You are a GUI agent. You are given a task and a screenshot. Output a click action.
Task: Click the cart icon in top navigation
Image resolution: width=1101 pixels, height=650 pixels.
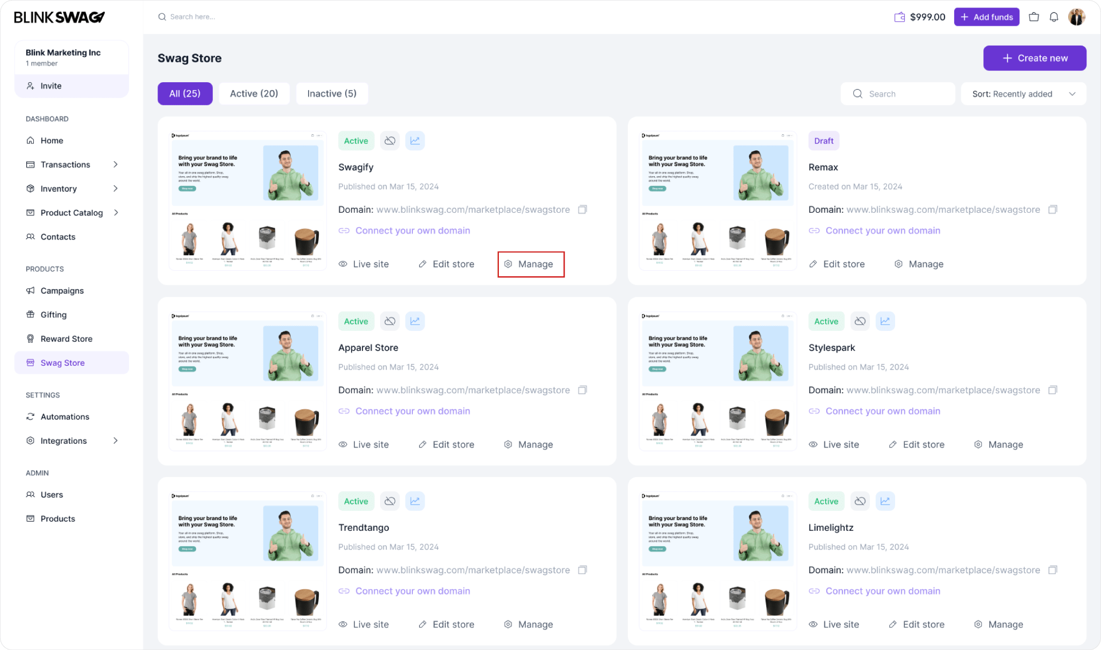(1034, 16)
